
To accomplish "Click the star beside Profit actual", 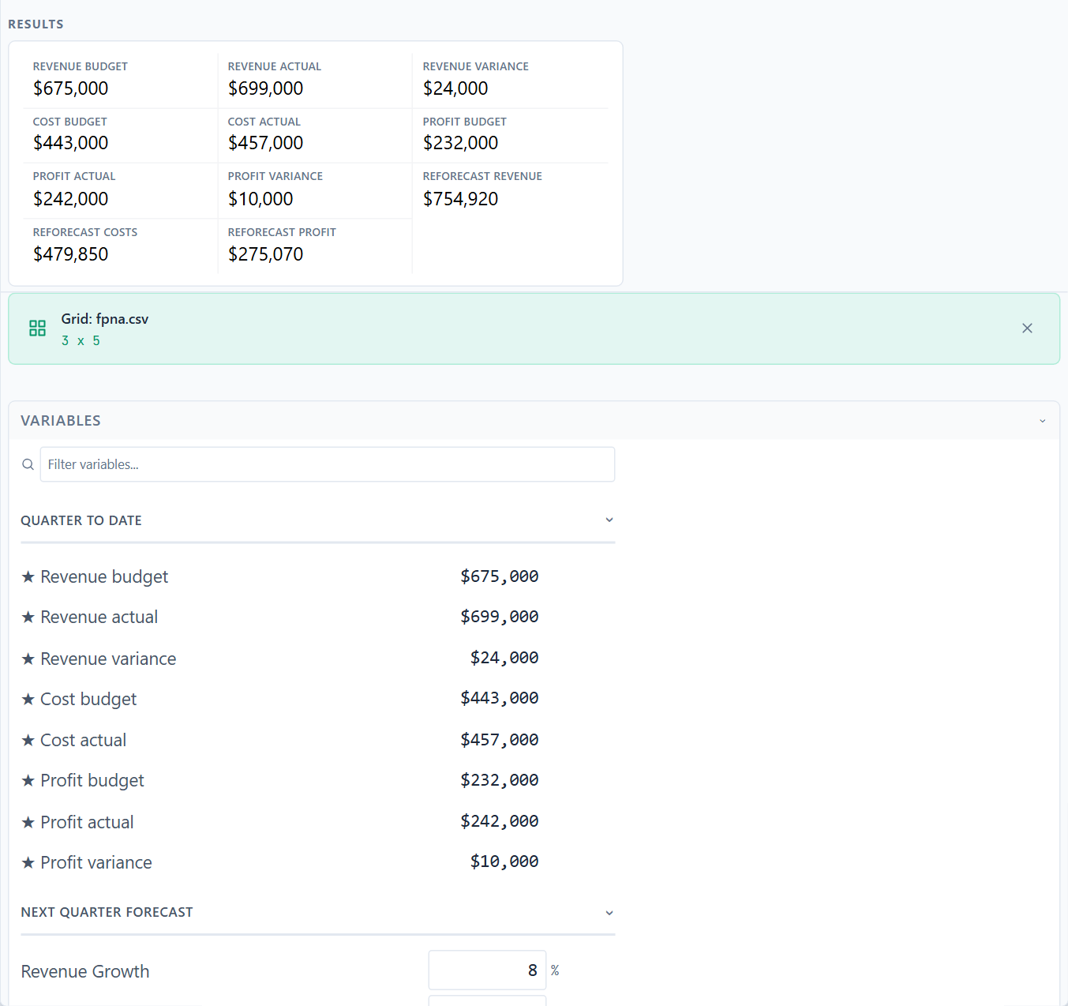I will pyautogui.click(x=28, y=822).
